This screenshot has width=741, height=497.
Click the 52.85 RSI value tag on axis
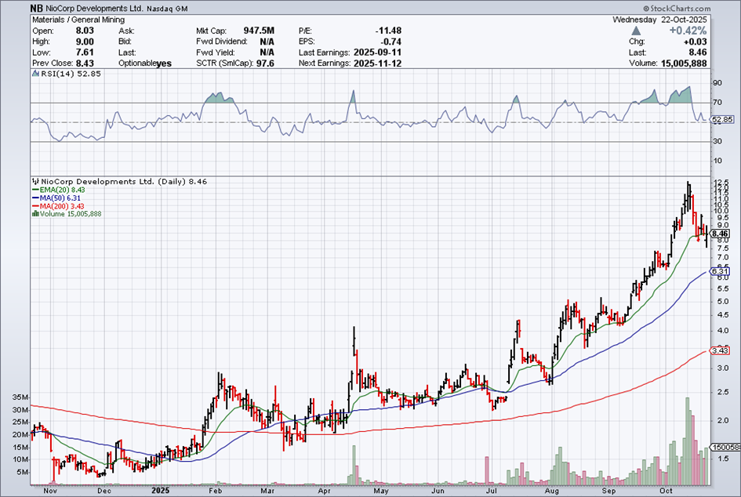coord(722,119)
